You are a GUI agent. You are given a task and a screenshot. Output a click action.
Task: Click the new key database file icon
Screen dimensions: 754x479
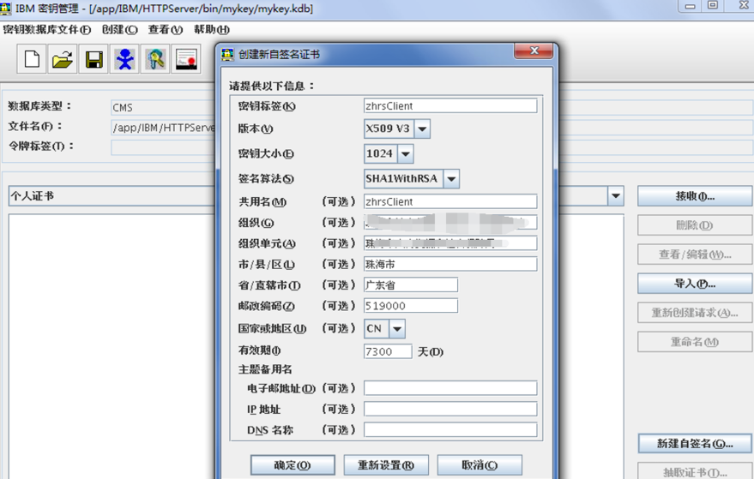coord(32,59)
